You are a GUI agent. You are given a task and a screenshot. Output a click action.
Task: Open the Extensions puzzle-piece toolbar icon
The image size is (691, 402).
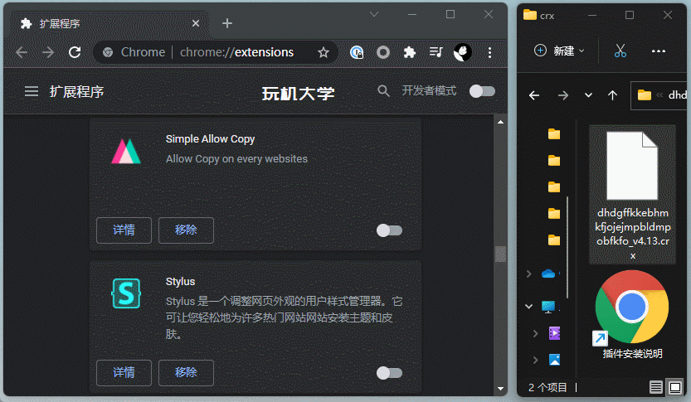[410, 52]
